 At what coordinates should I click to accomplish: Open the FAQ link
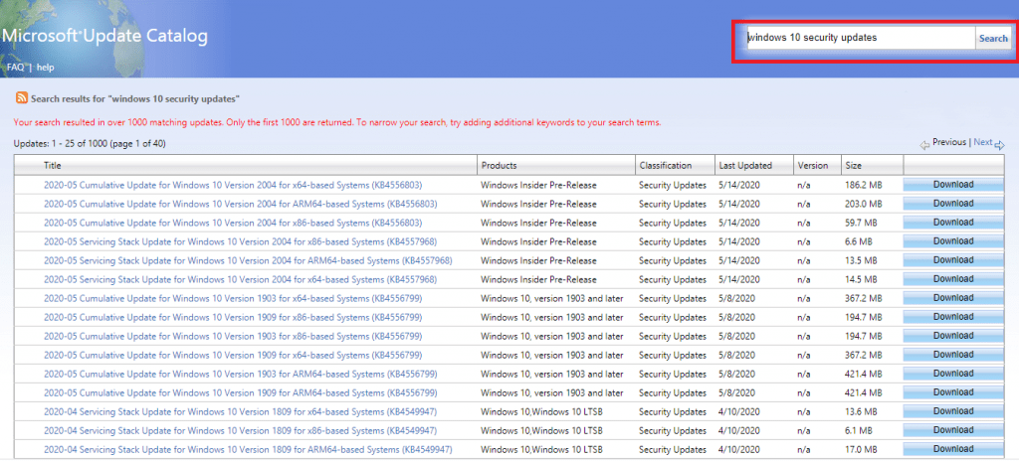coord(15,67)
